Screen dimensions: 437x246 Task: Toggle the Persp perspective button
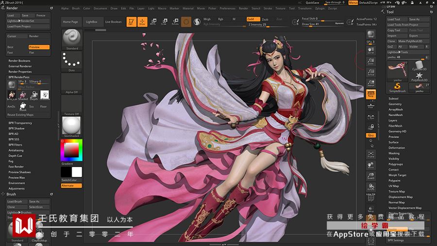(370, 94)
